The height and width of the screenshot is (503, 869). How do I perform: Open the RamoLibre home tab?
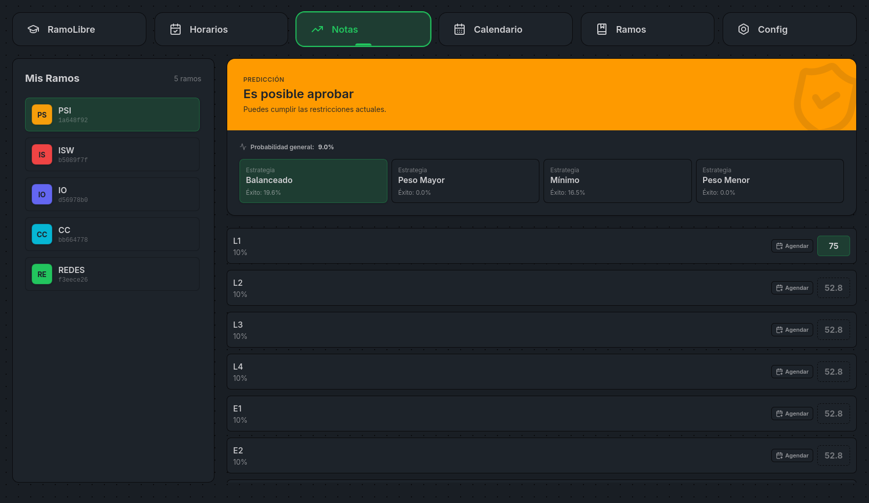coord(79,29)
